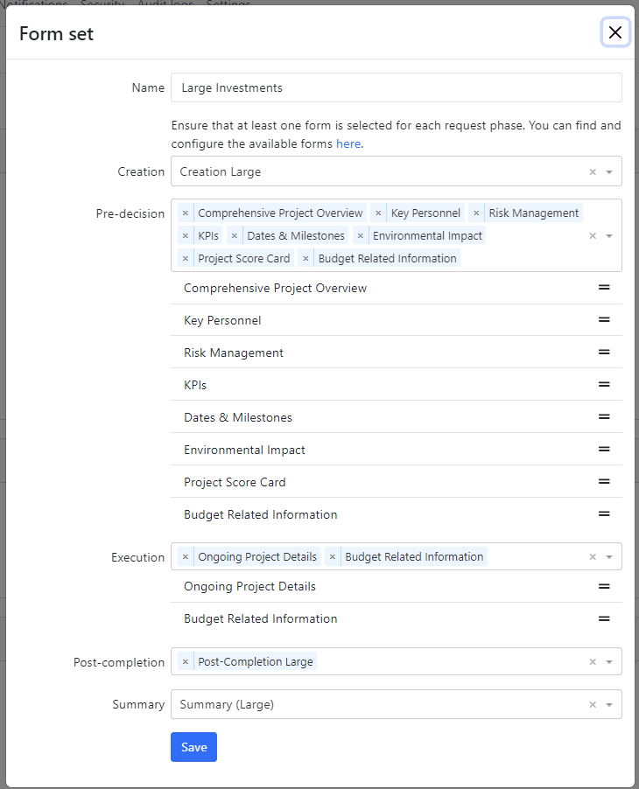Select the Key Personnel list row
Image resolution: width=639 pixels, height=789 pixels.
click(397, 320)
